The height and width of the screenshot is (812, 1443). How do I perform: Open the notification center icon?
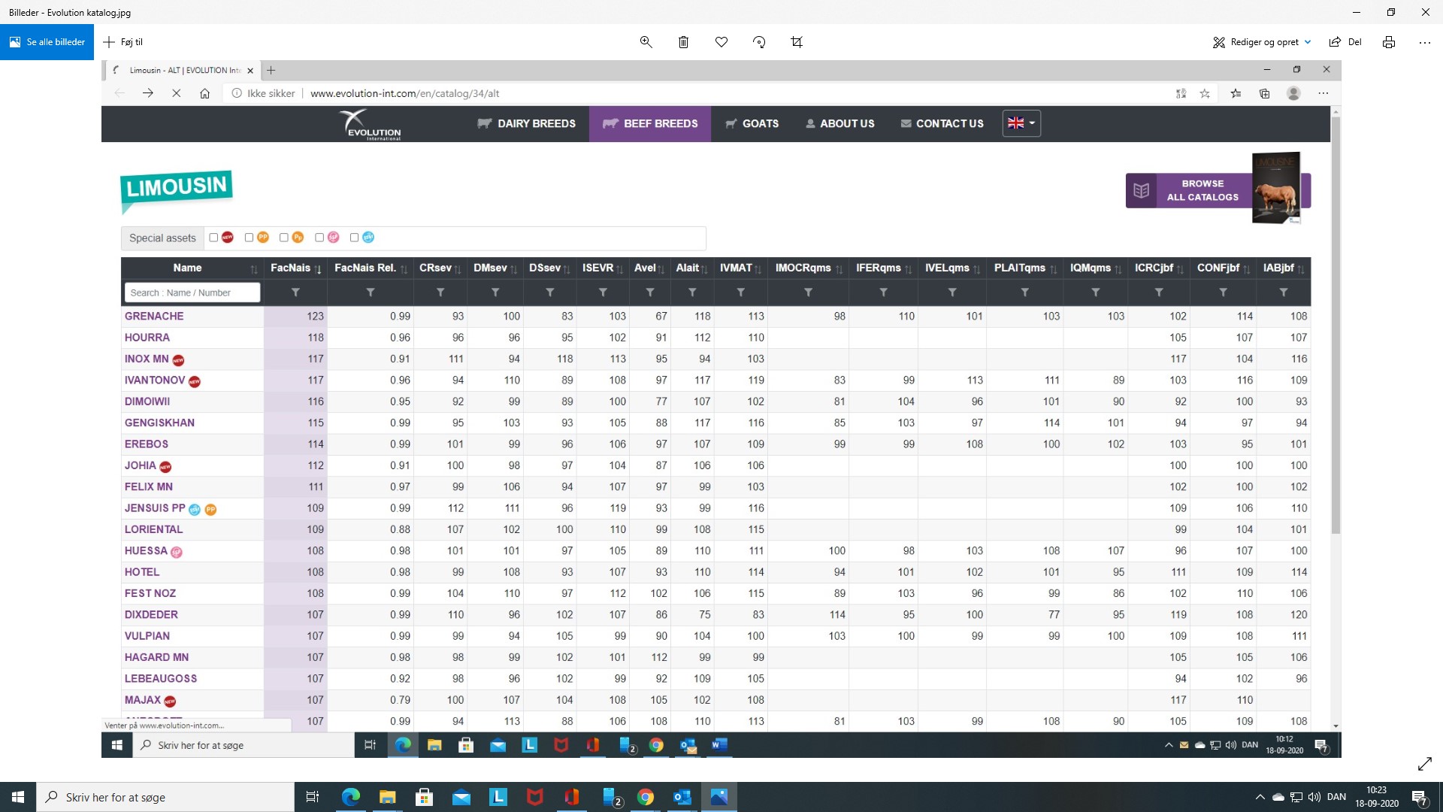tap(1419, 797)
